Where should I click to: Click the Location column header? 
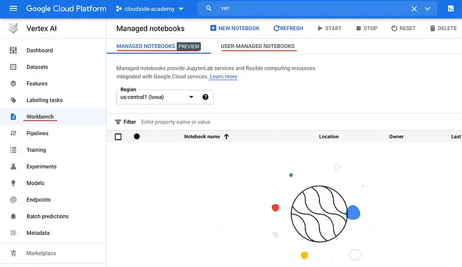tap(329, 136)
